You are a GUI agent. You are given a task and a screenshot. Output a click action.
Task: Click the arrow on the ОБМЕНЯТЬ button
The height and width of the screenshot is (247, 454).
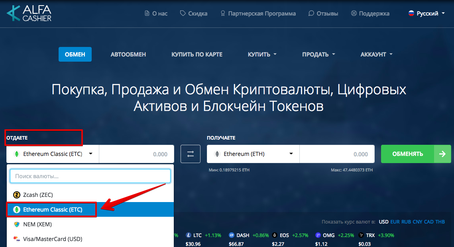(442, 154)
